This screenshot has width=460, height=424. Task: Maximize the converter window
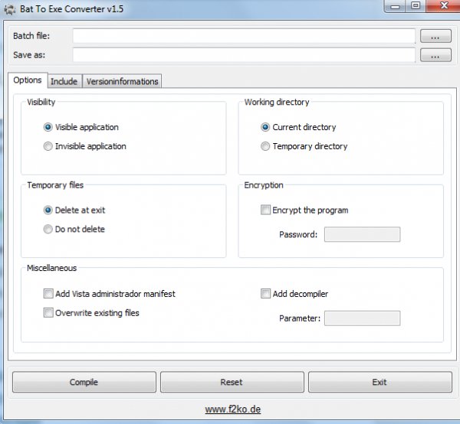[416, 6]
